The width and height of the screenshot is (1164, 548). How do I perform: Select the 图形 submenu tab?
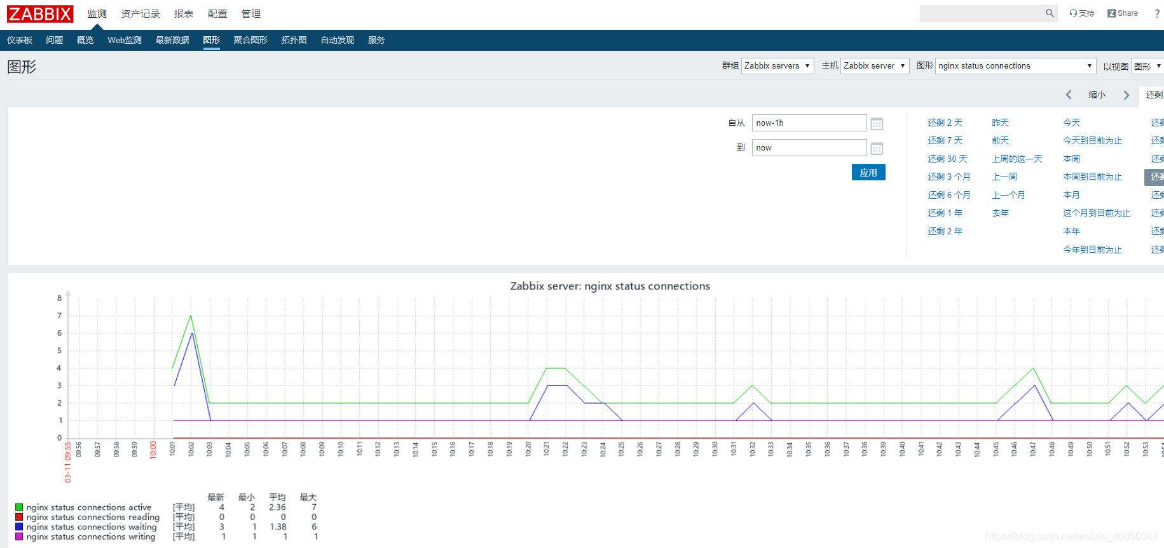click(212, 40)
